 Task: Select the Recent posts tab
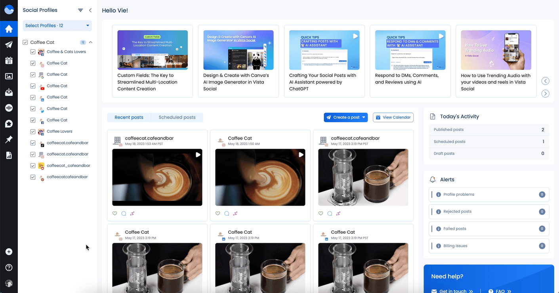click(129, 117)
